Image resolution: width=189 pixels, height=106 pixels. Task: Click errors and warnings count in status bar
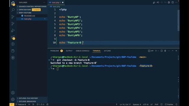[40, 105]
